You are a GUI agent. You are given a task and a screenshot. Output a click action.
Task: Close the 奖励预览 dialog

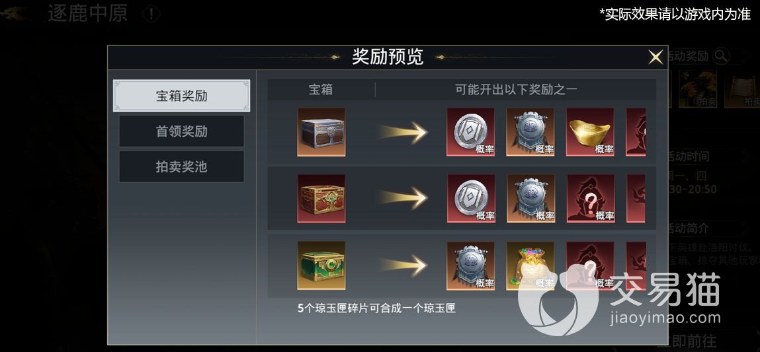click(x=655, y=57)
